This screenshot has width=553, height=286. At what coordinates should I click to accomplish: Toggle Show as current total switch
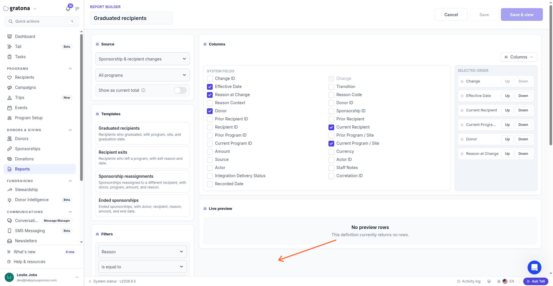[x=180, y=90]
